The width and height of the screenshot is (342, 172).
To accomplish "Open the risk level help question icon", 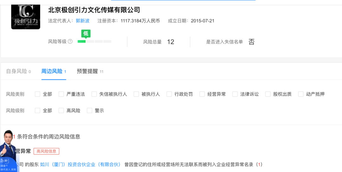I will (x=70, y=41).
